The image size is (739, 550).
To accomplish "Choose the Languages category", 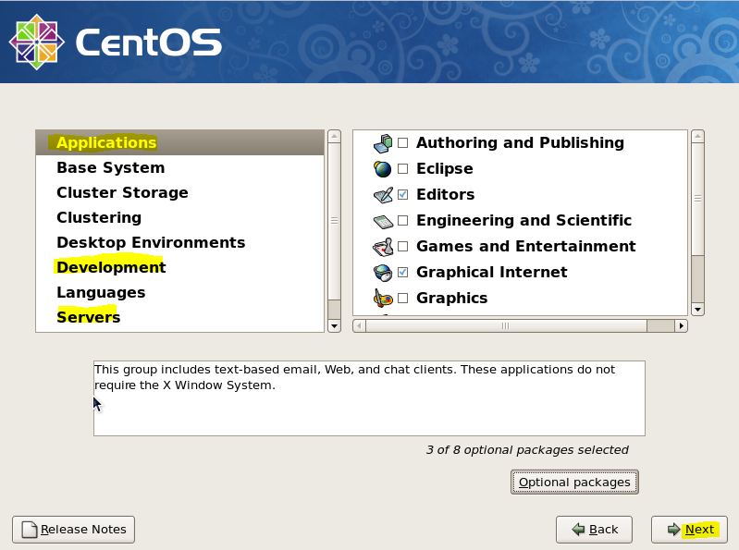I will (180, 292).
